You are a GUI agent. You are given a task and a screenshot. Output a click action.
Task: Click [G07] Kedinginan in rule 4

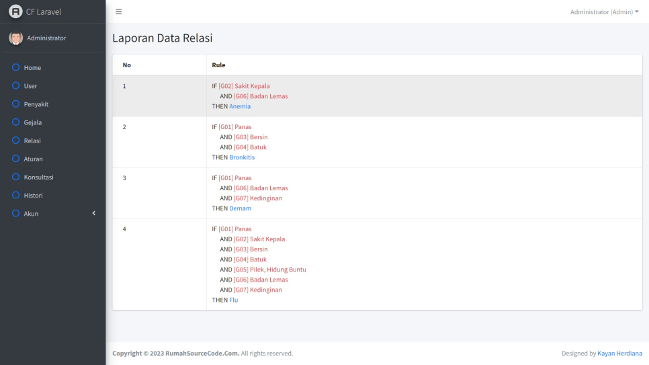click(258, 290)
